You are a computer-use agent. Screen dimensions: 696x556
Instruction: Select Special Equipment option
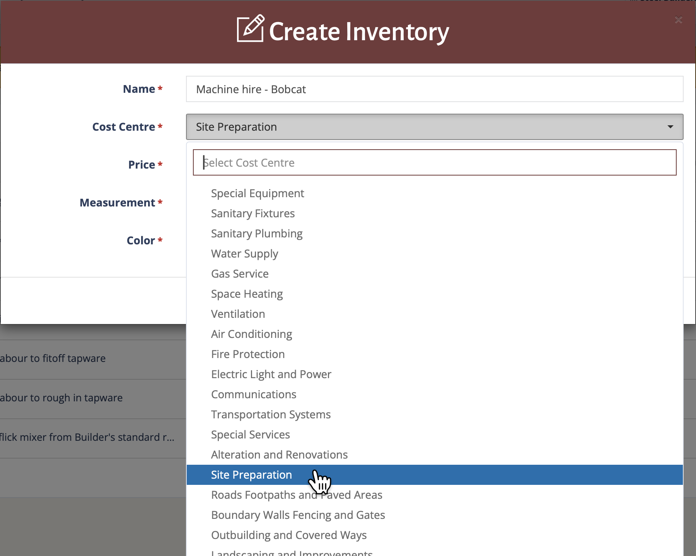coord(258,193)
